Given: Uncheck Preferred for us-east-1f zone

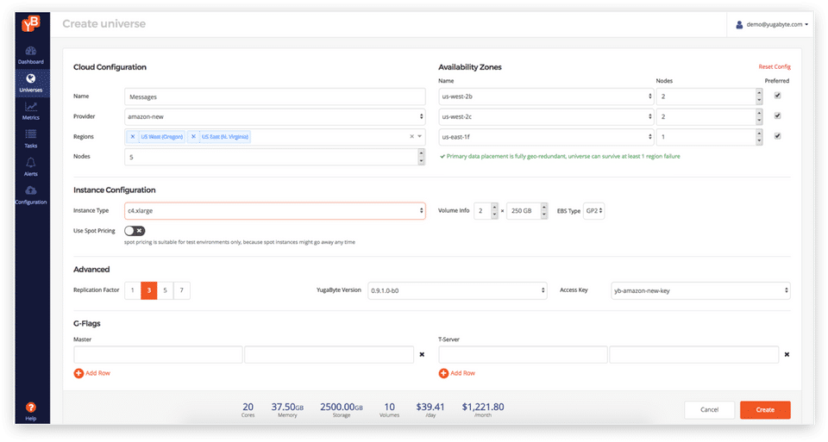Looking at the screenshot, I should (777, 136).
